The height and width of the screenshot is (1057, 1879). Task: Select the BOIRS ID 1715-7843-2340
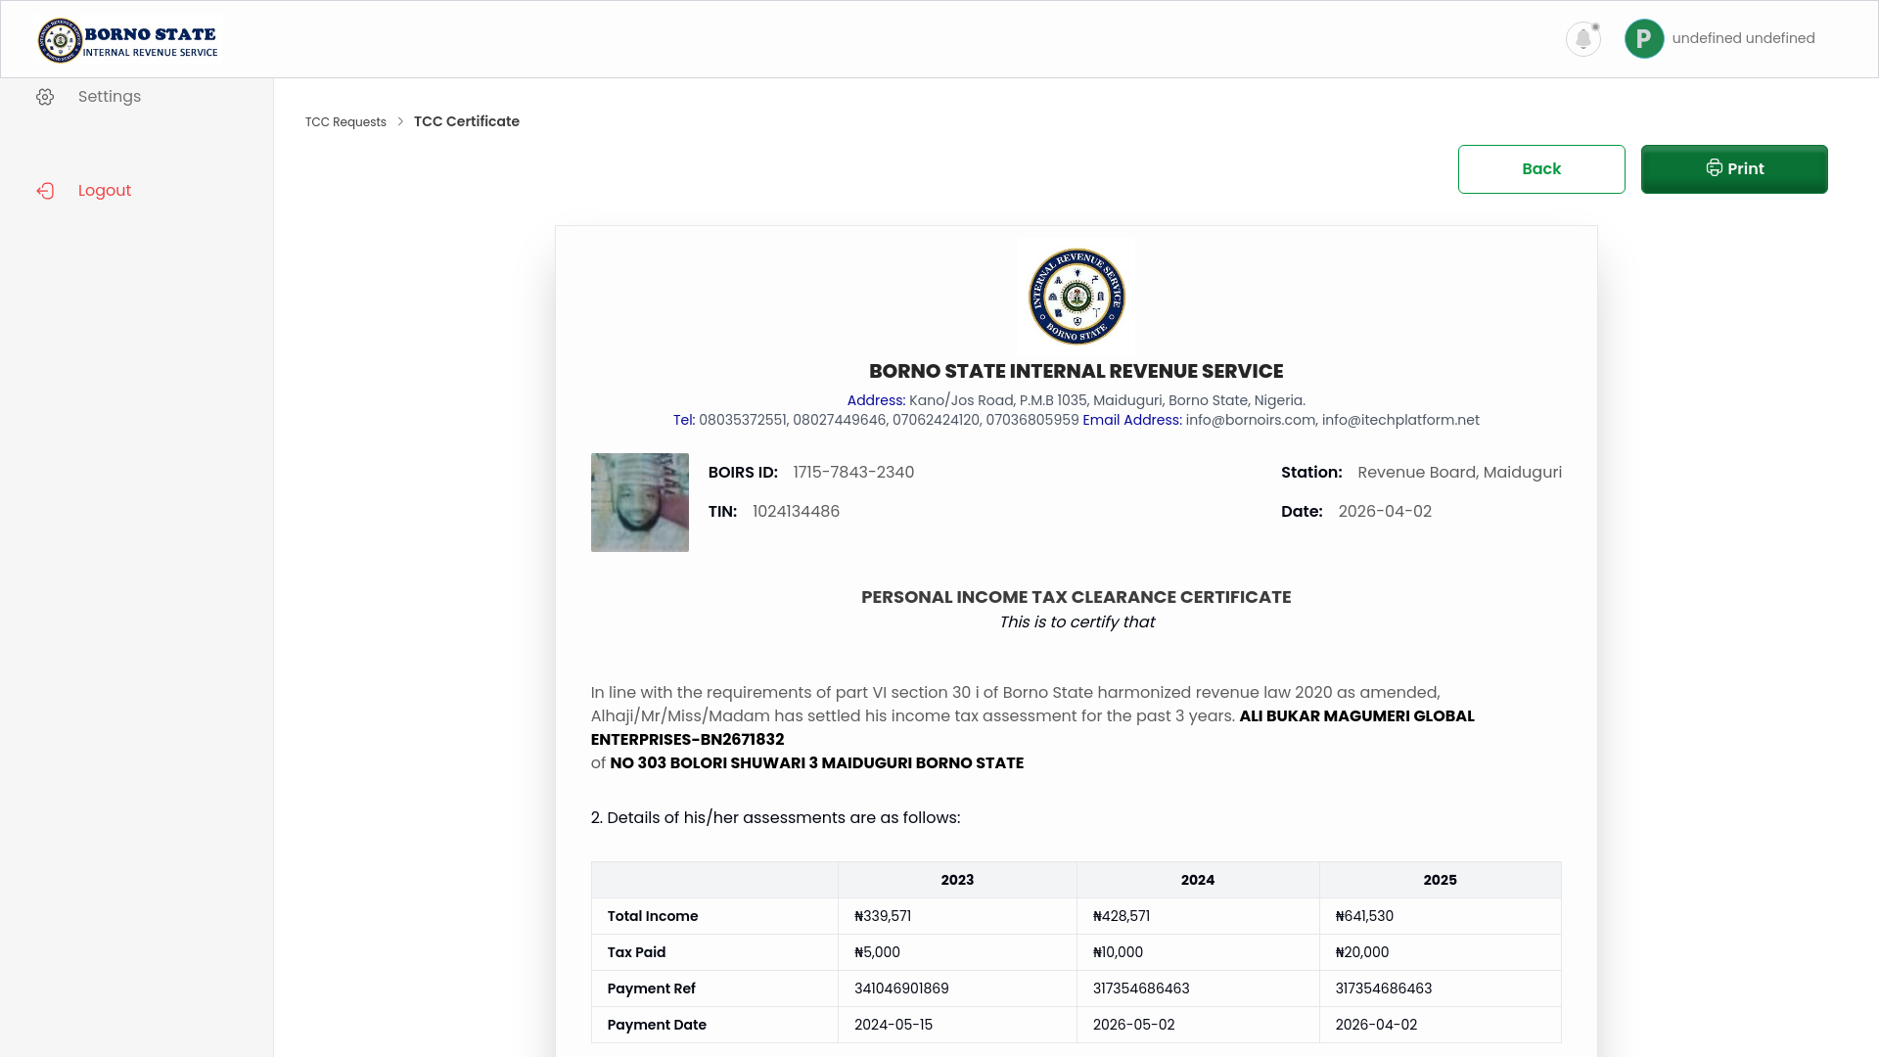[x=853, y=473]
